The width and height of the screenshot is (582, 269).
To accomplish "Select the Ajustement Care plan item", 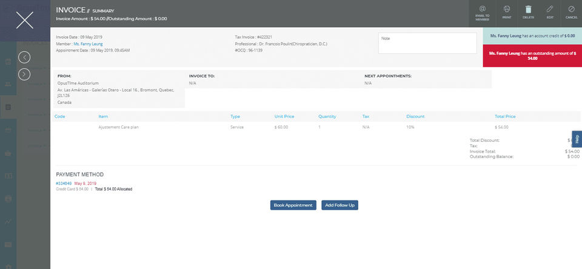I will 118,127.
